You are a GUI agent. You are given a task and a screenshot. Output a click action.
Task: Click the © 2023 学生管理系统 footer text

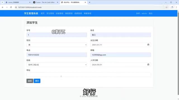(89, 96)
